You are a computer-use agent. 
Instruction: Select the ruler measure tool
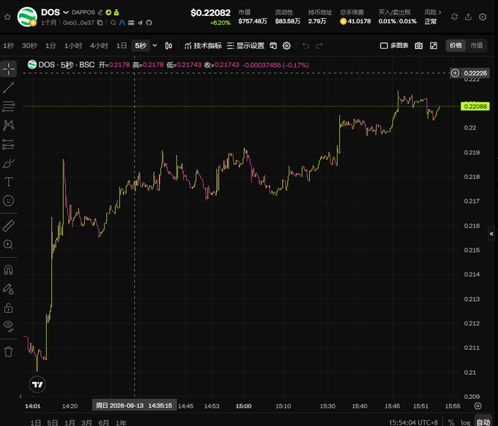click(x=9, y=225)
